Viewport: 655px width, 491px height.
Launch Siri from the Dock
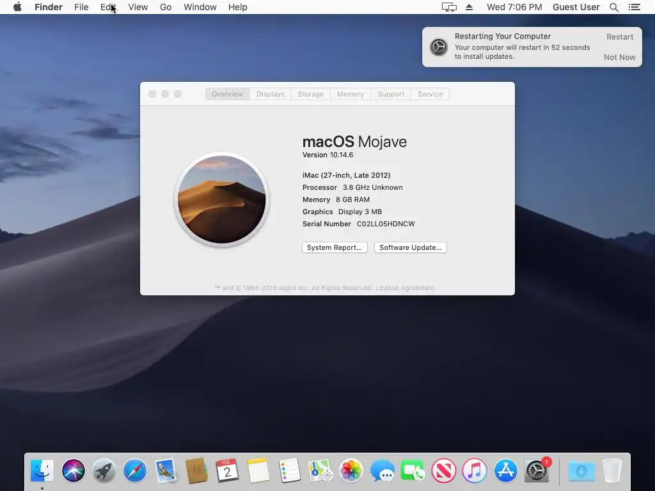73,471
